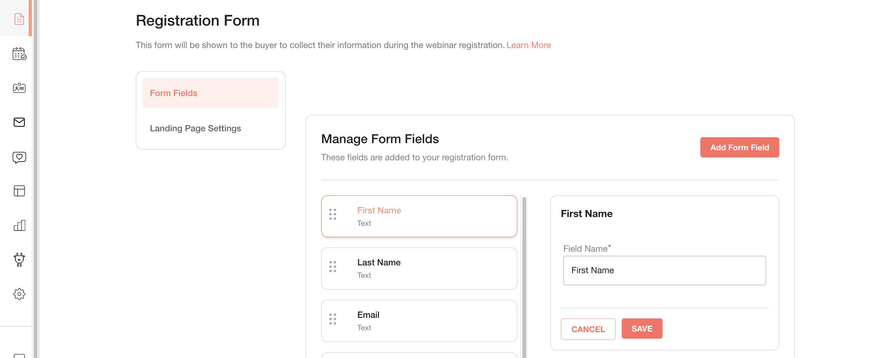Image resolution: width=872 pixels, height=358 pixels.
Task: Open the document page icon in sidebar
Action: tap(19, 19)
